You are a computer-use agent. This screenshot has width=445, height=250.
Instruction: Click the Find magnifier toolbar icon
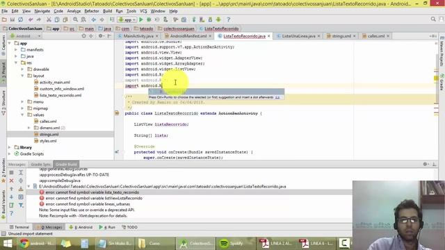click(x=75, y=19)
